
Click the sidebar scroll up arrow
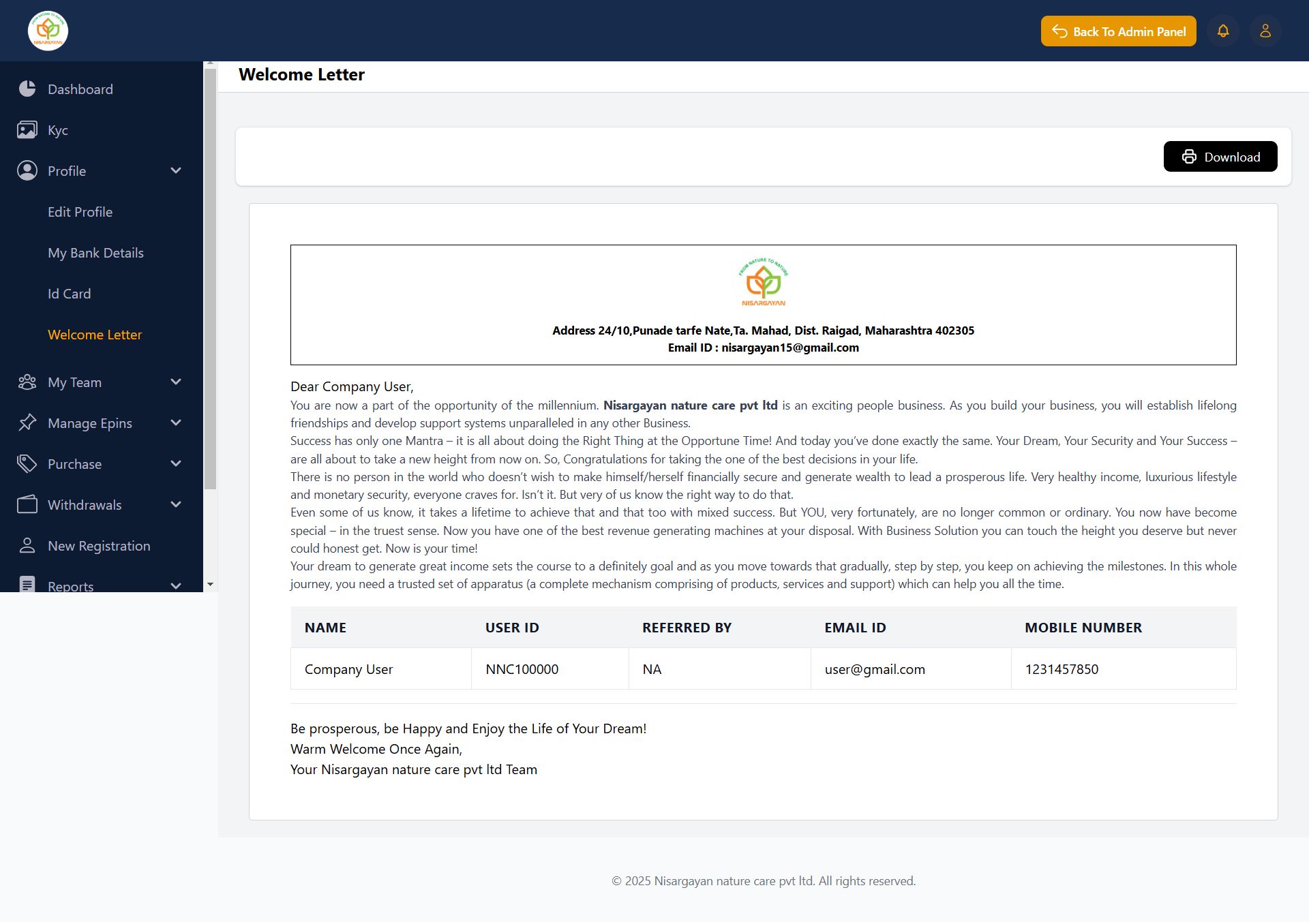coord(210,63)
